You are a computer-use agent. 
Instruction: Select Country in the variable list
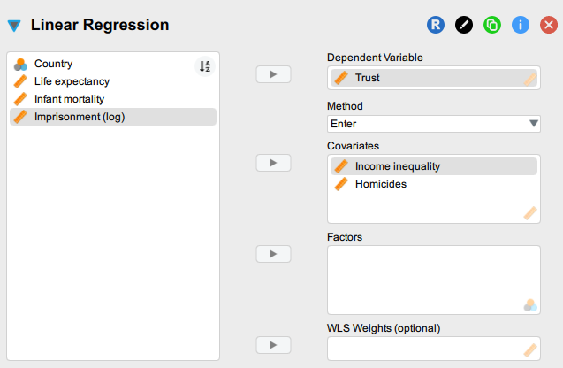tap(53, 64)
